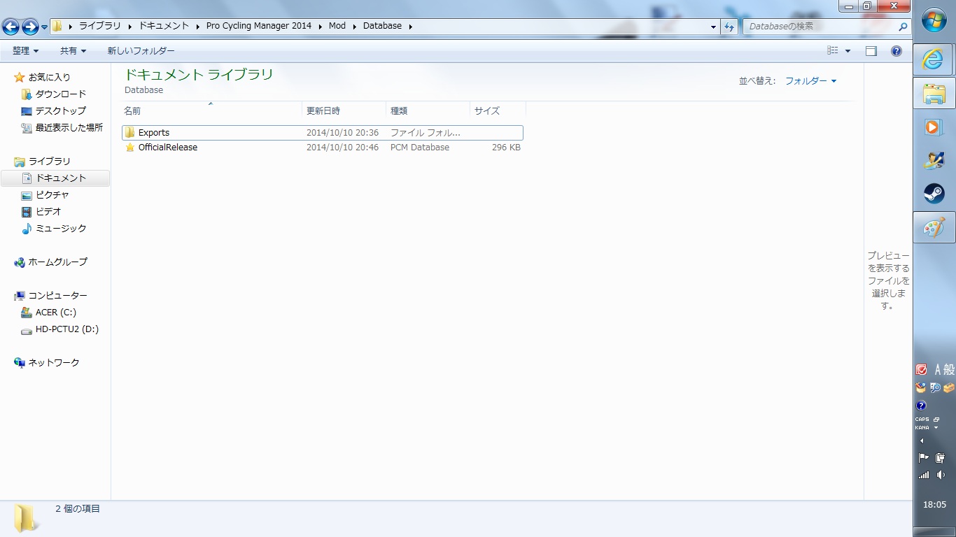
Task: Click the Paint palette taskbar icon
Action: (934, 227)
